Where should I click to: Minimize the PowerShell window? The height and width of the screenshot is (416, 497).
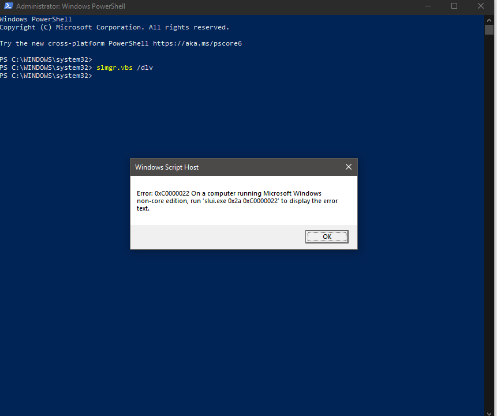click(428, 6)
